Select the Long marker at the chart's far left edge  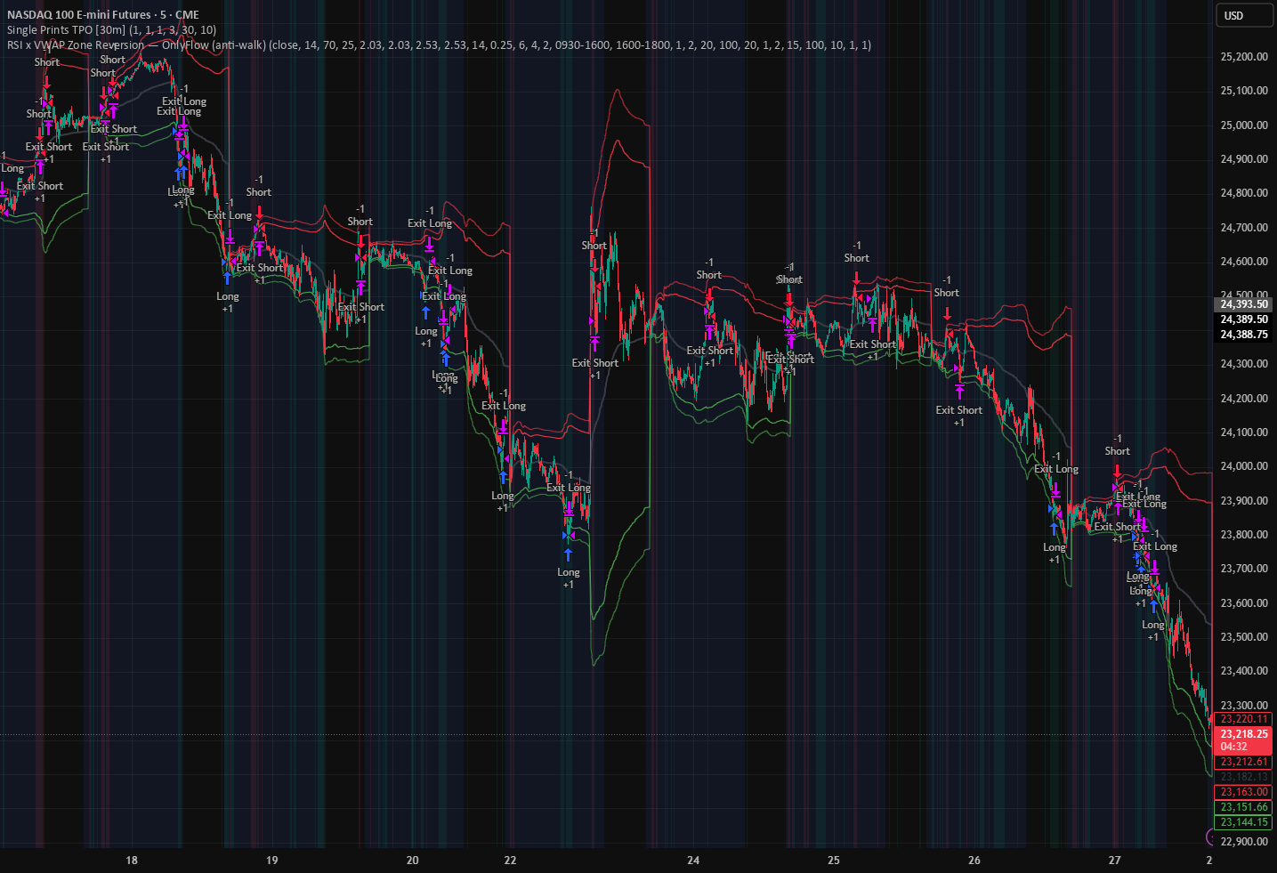[12, 168]
